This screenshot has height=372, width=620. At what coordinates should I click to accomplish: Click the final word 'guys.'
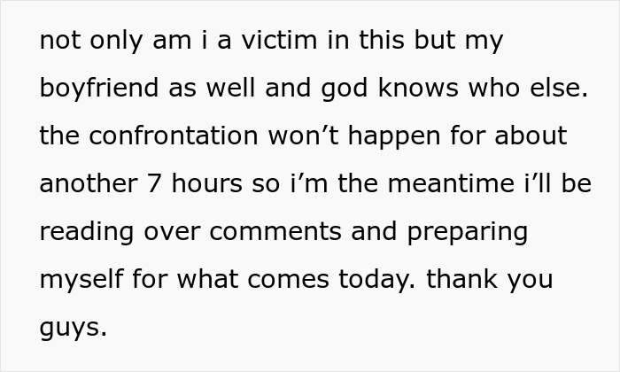point(74,328)
